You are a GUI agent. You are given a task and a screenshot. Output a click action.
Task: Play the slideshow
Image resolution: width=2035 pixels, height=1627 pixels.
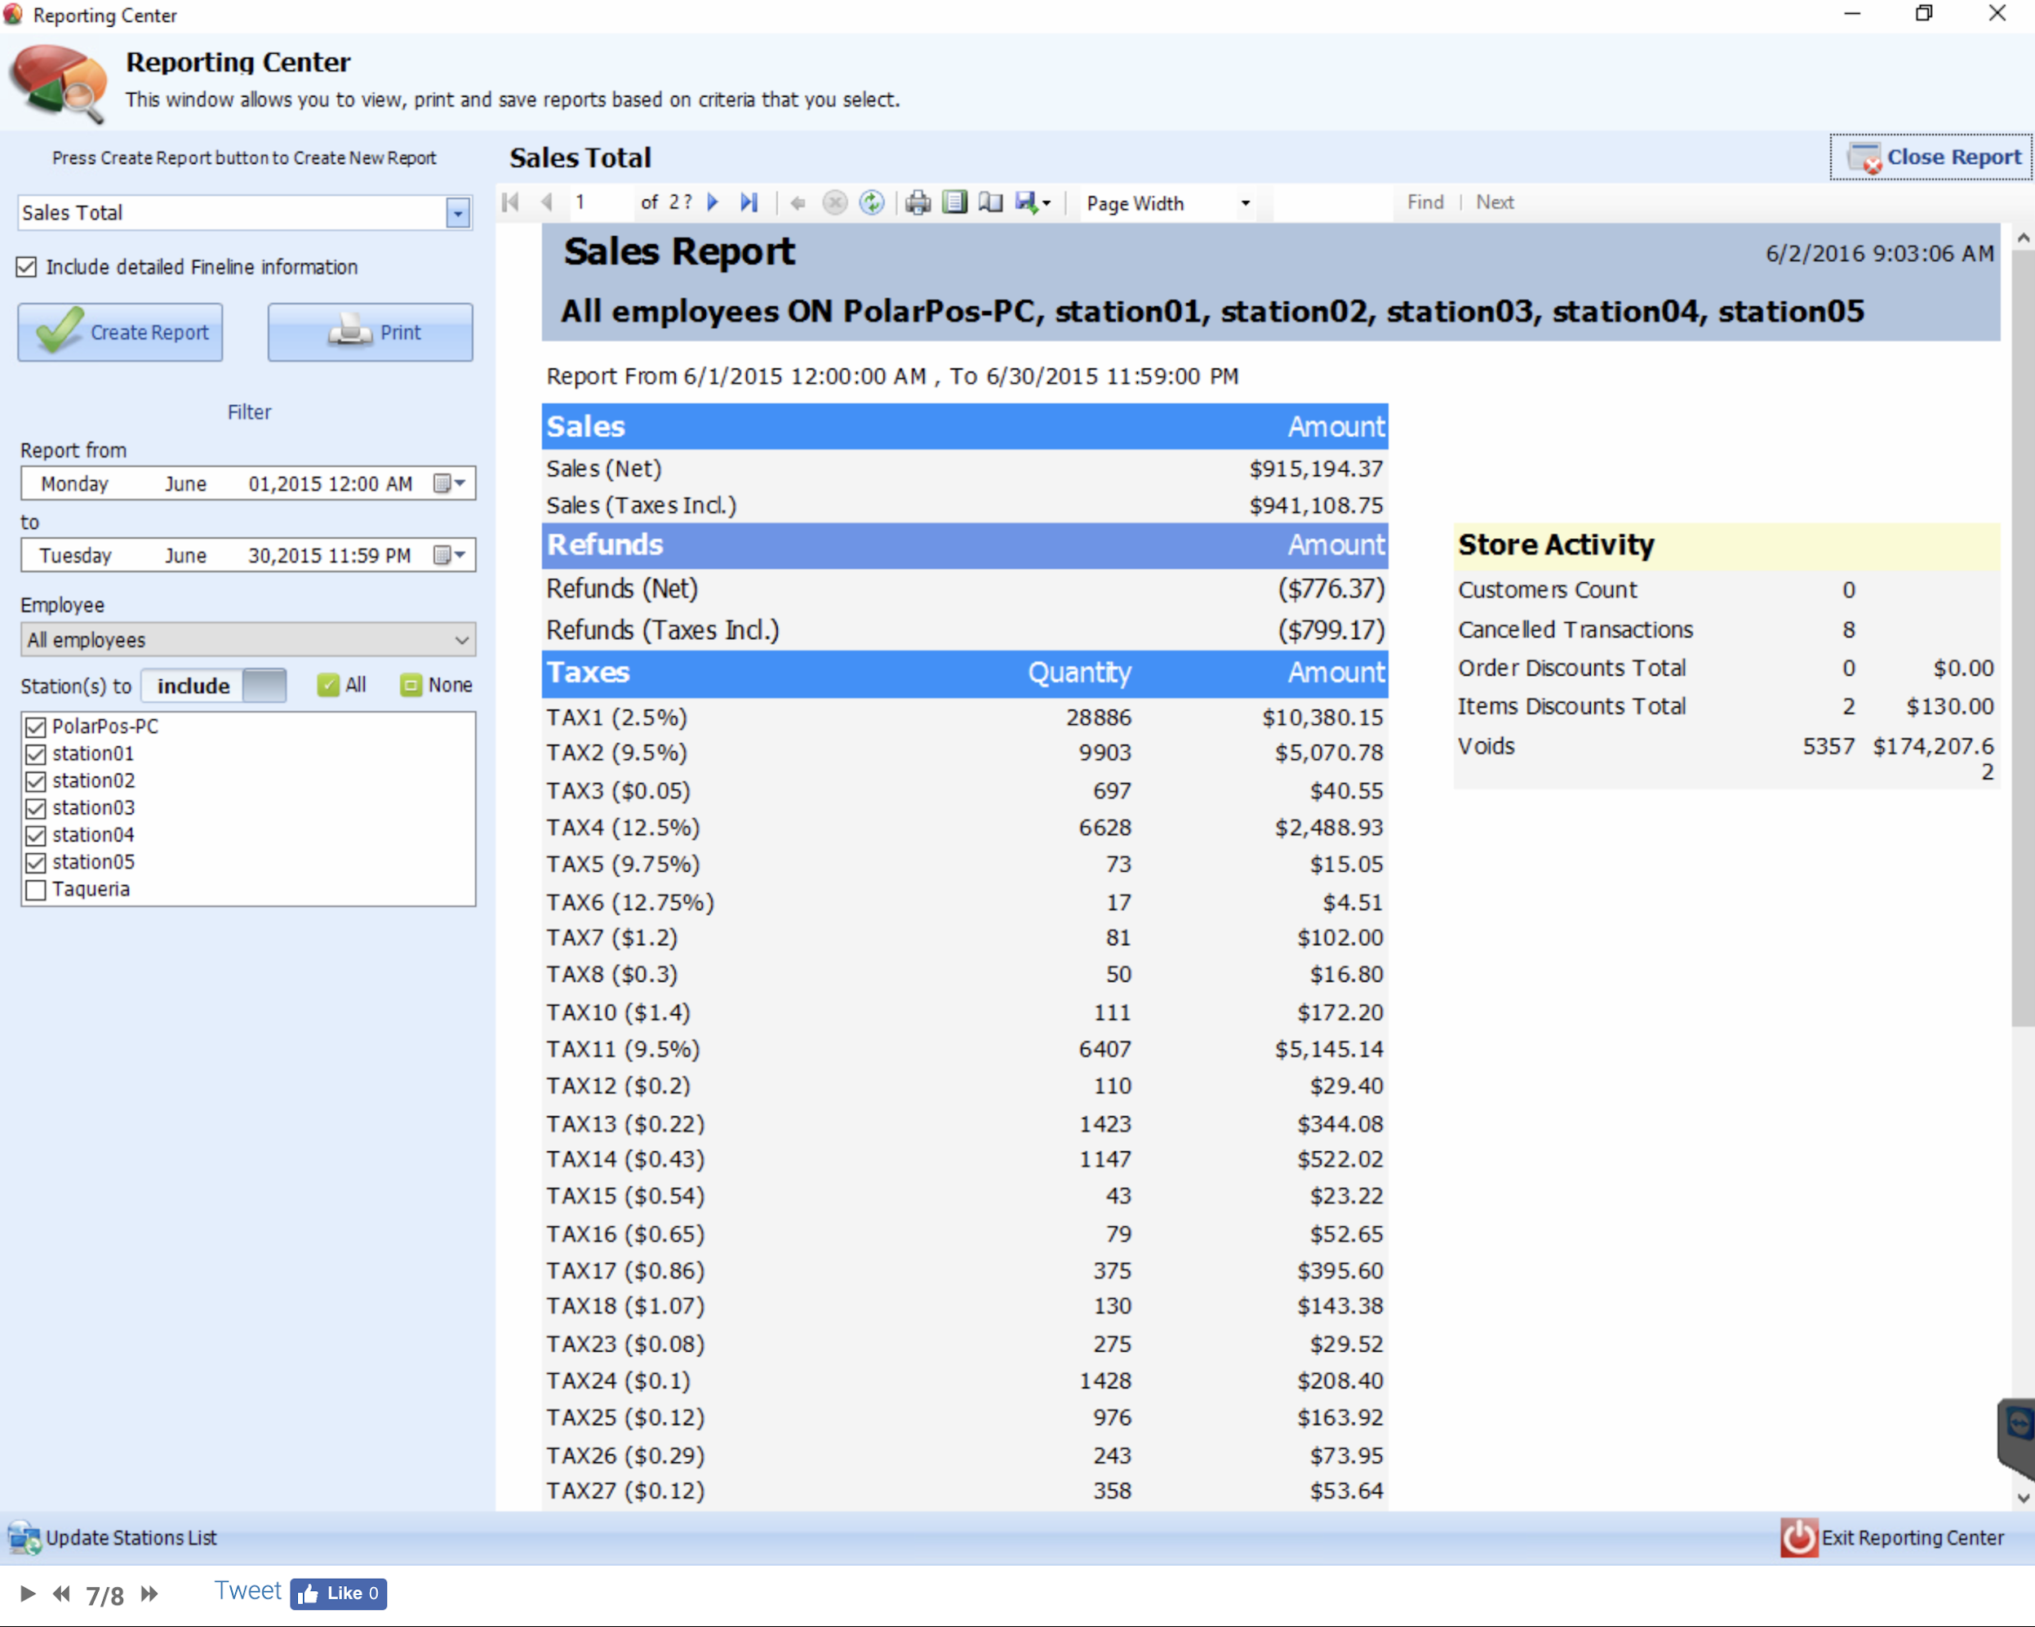(x=28, y=1594)
